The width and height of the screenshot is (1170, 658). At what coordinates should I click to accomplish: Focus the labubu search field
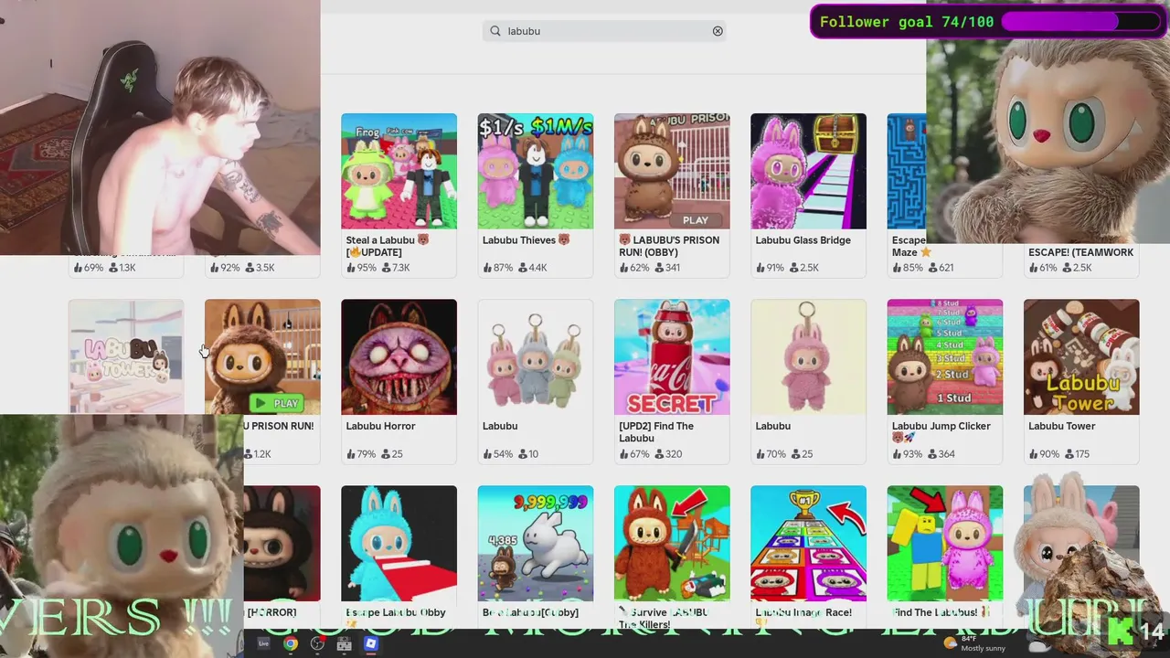(605, 31)
